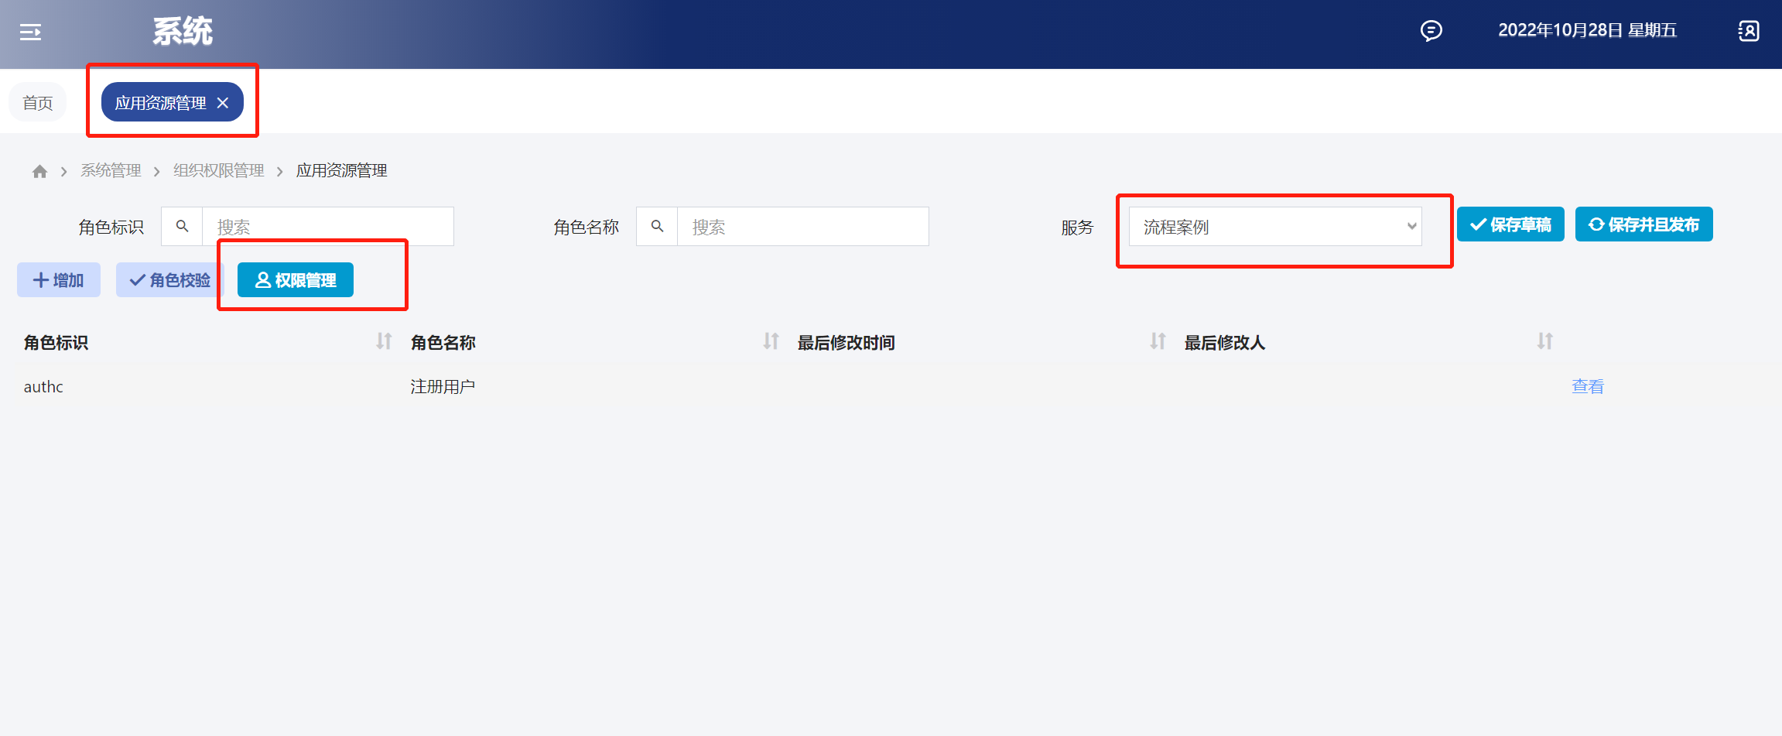The image size is (1782, 736).
Task: Sort the table by 最后修改人 column
Action: click(x=1544, y=341)
